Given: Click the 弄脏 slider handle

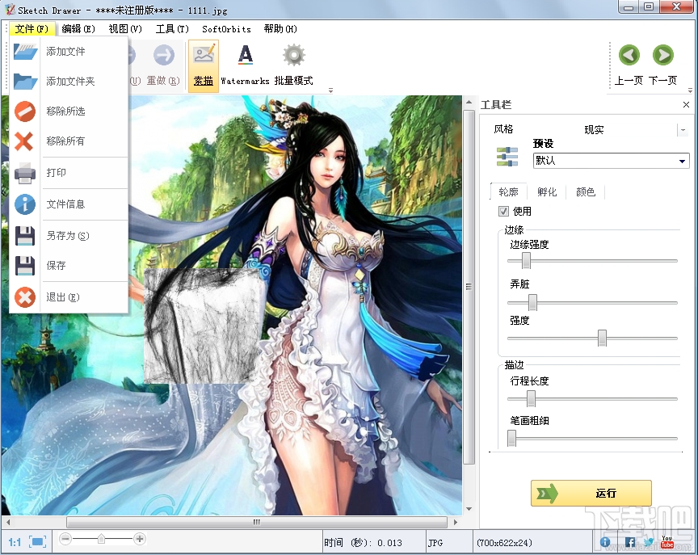Looking at the screenshot, I should click(533, 303).
